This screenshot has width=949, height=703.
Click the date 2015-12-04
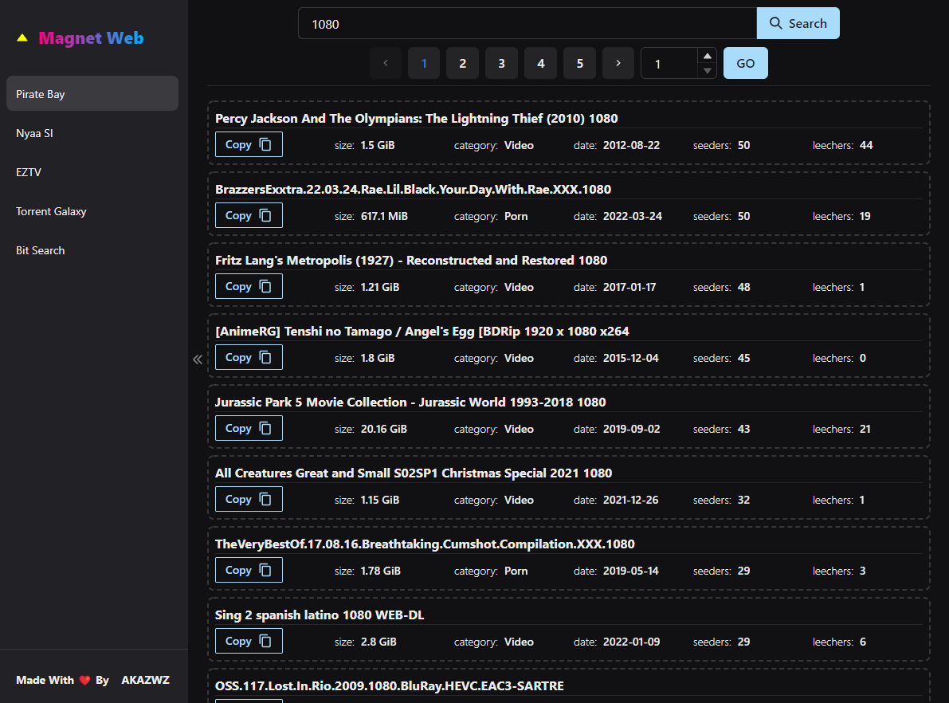pos(630,358)
